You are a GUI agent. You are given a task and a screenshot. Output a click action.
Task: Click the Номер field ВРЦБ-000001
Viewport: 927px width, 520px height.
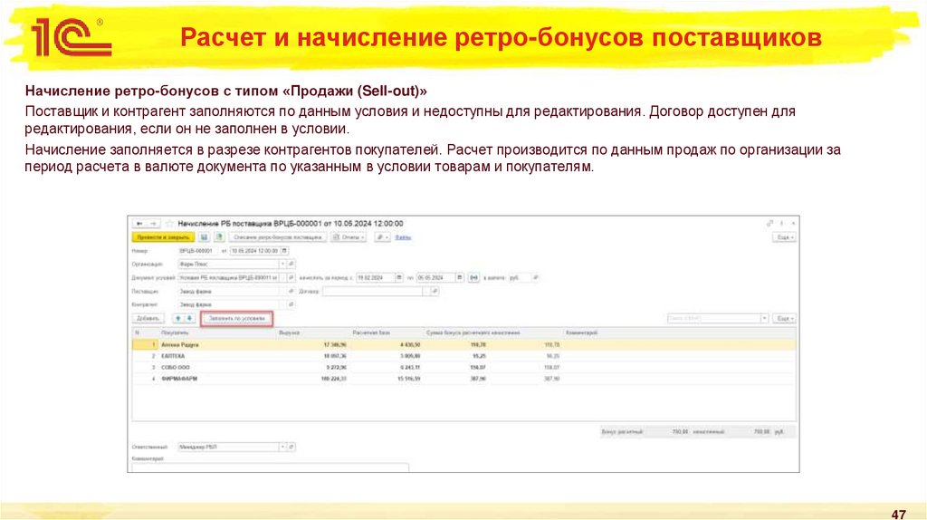point(198,251)
